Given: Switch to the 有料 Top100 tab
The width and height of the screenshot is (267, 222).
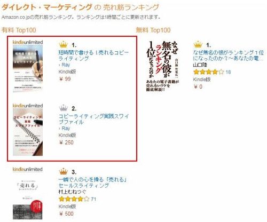Looking at the screenshot, I should click(19, 30).
